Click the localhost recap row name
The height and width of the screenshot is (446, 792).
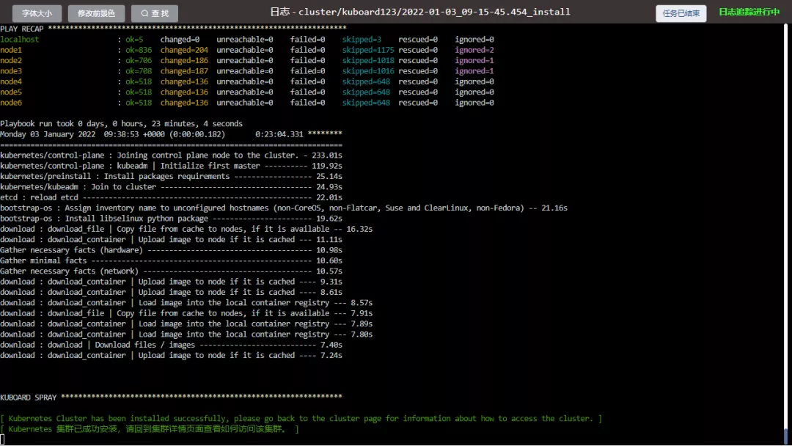coord(19,40)
